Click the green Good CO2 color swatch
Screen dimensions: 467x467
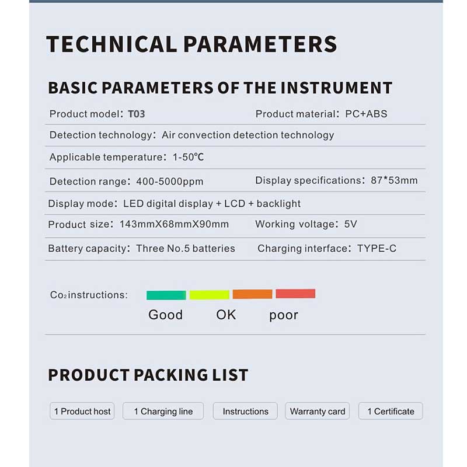tap(166, 295)
